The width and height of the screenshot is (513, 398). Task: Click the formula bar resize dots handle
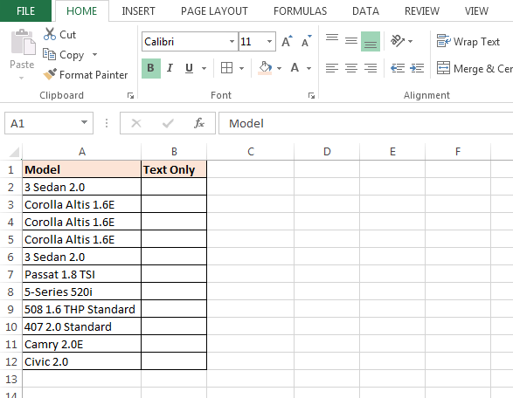coord(107,123)
